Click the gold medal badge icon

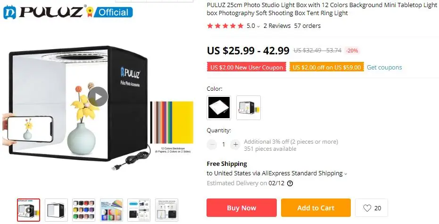[90, 11]
